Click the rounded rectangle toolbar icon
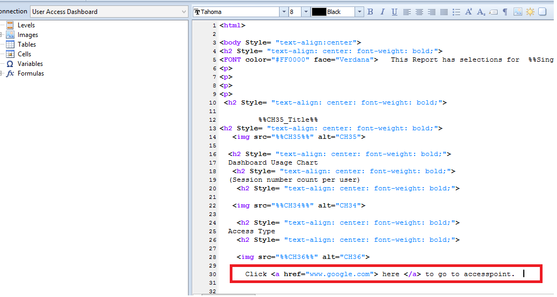The width and height of the screenshot is (557, 297). coord(542,12)
